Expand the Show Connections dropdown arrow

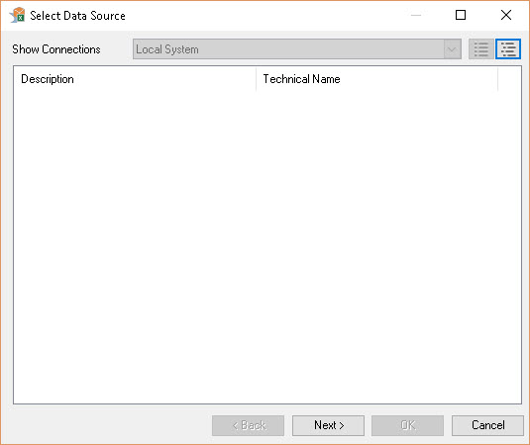coord(452,49)
